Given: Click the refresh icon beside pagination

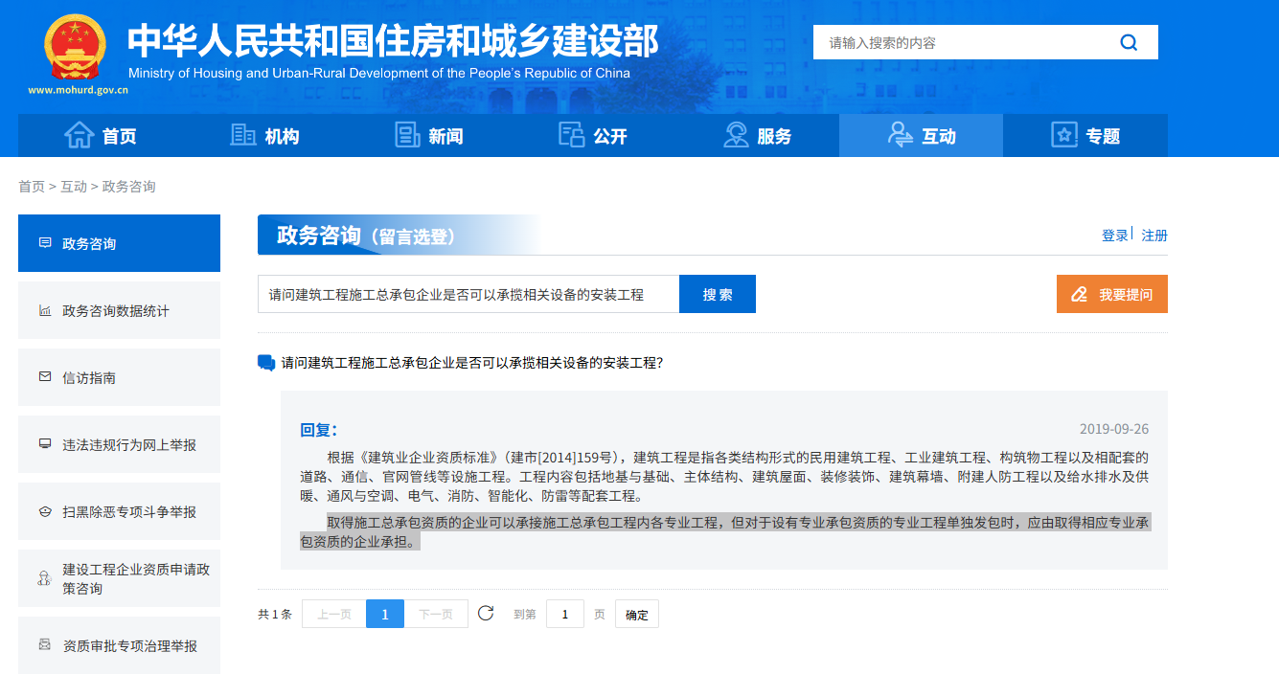Looking at the screenshot, I should coord(486,613).
